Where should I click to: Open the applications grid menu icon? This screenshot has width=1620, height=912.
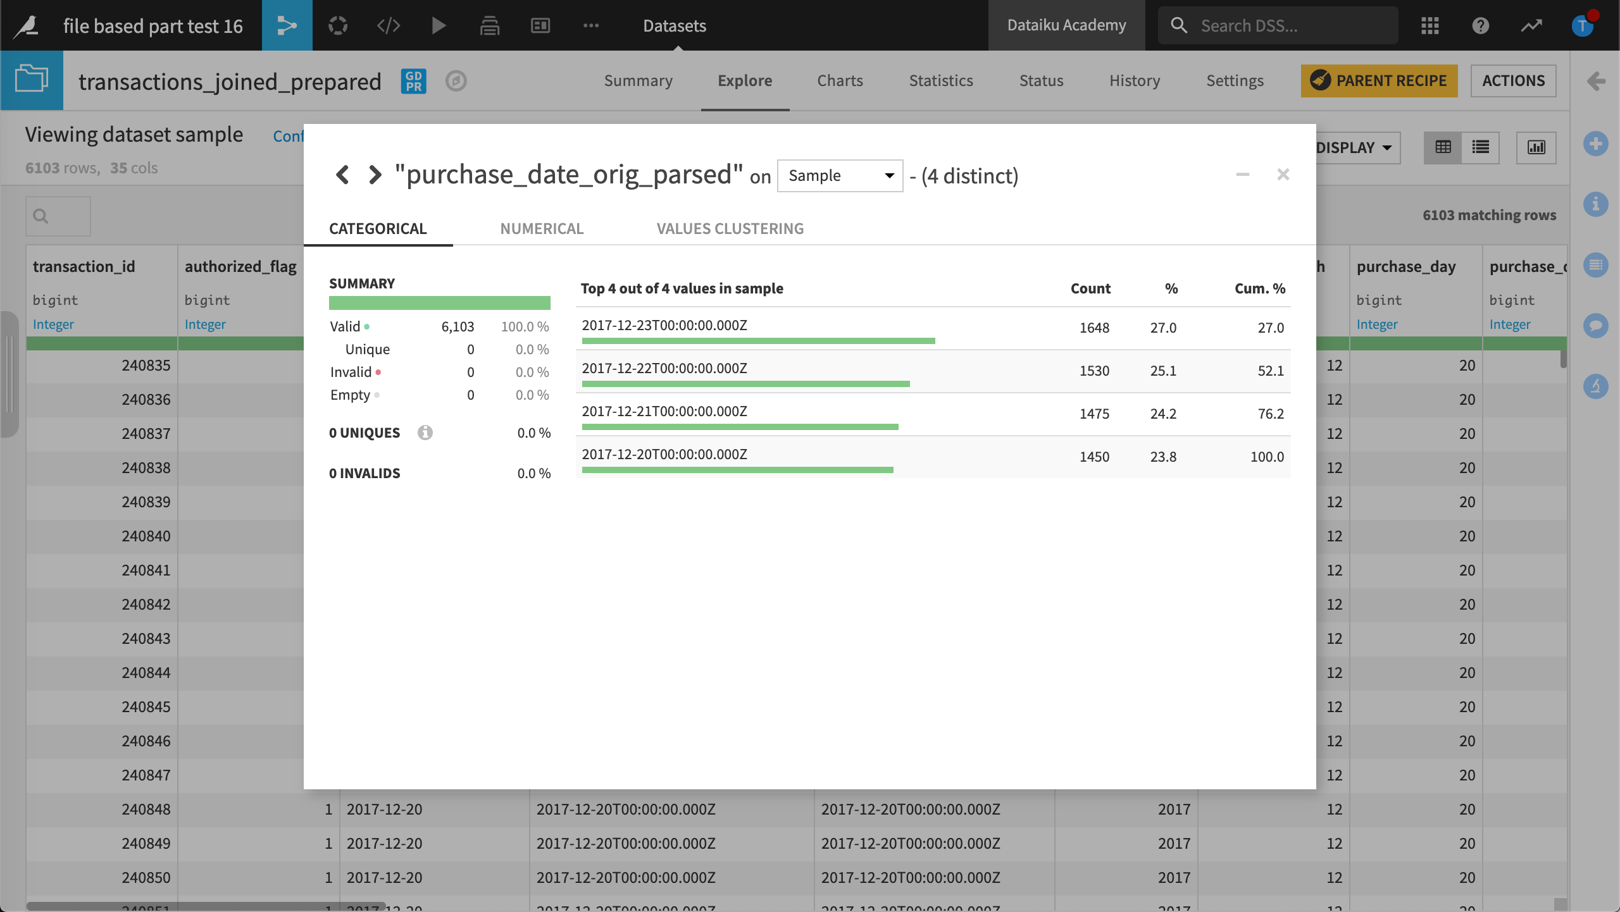click(x=1430, y=25)
